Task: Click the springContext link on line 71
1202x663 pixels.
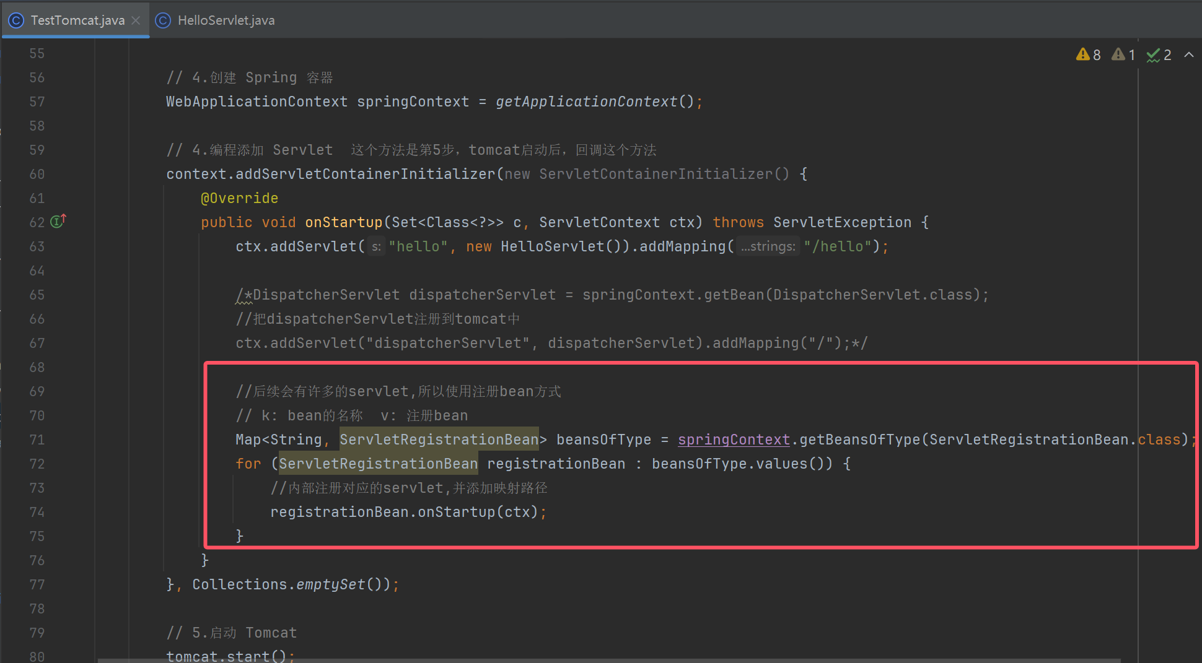Action: (x=734, y=440)
